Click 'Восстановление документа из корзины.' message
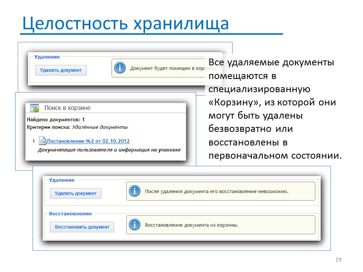The height and width of the screenshot is (272, 363). (191, 225)
